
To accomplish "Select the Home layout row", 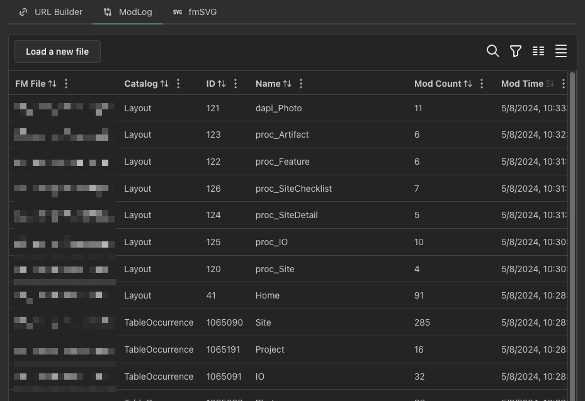I will [x=268, y=295].
